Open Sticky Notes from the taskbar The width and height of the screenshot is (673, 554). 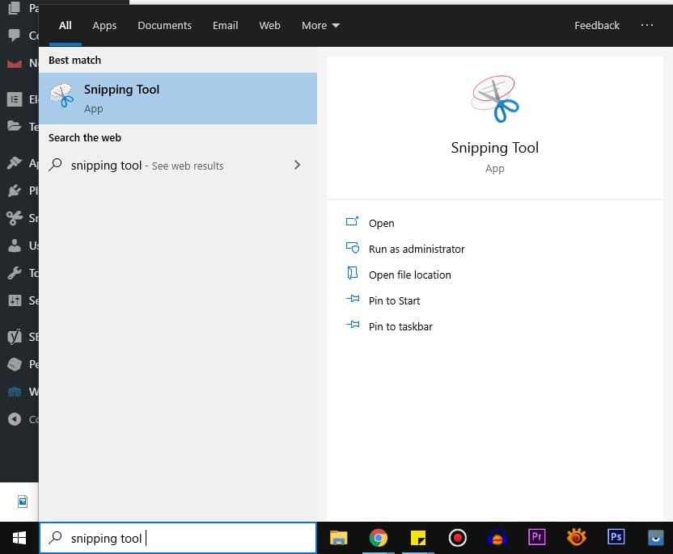tap(418, 538)
